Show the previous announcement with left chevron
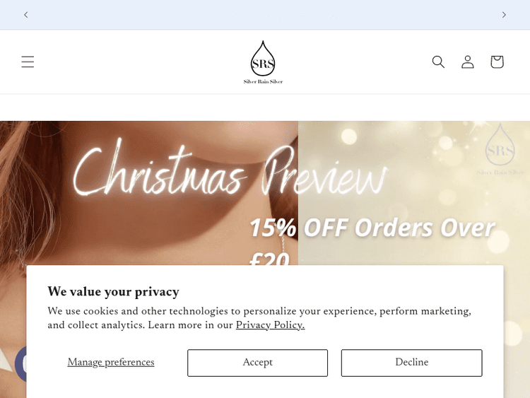This screenshot has width=530, height=398. tap(26, 15)
